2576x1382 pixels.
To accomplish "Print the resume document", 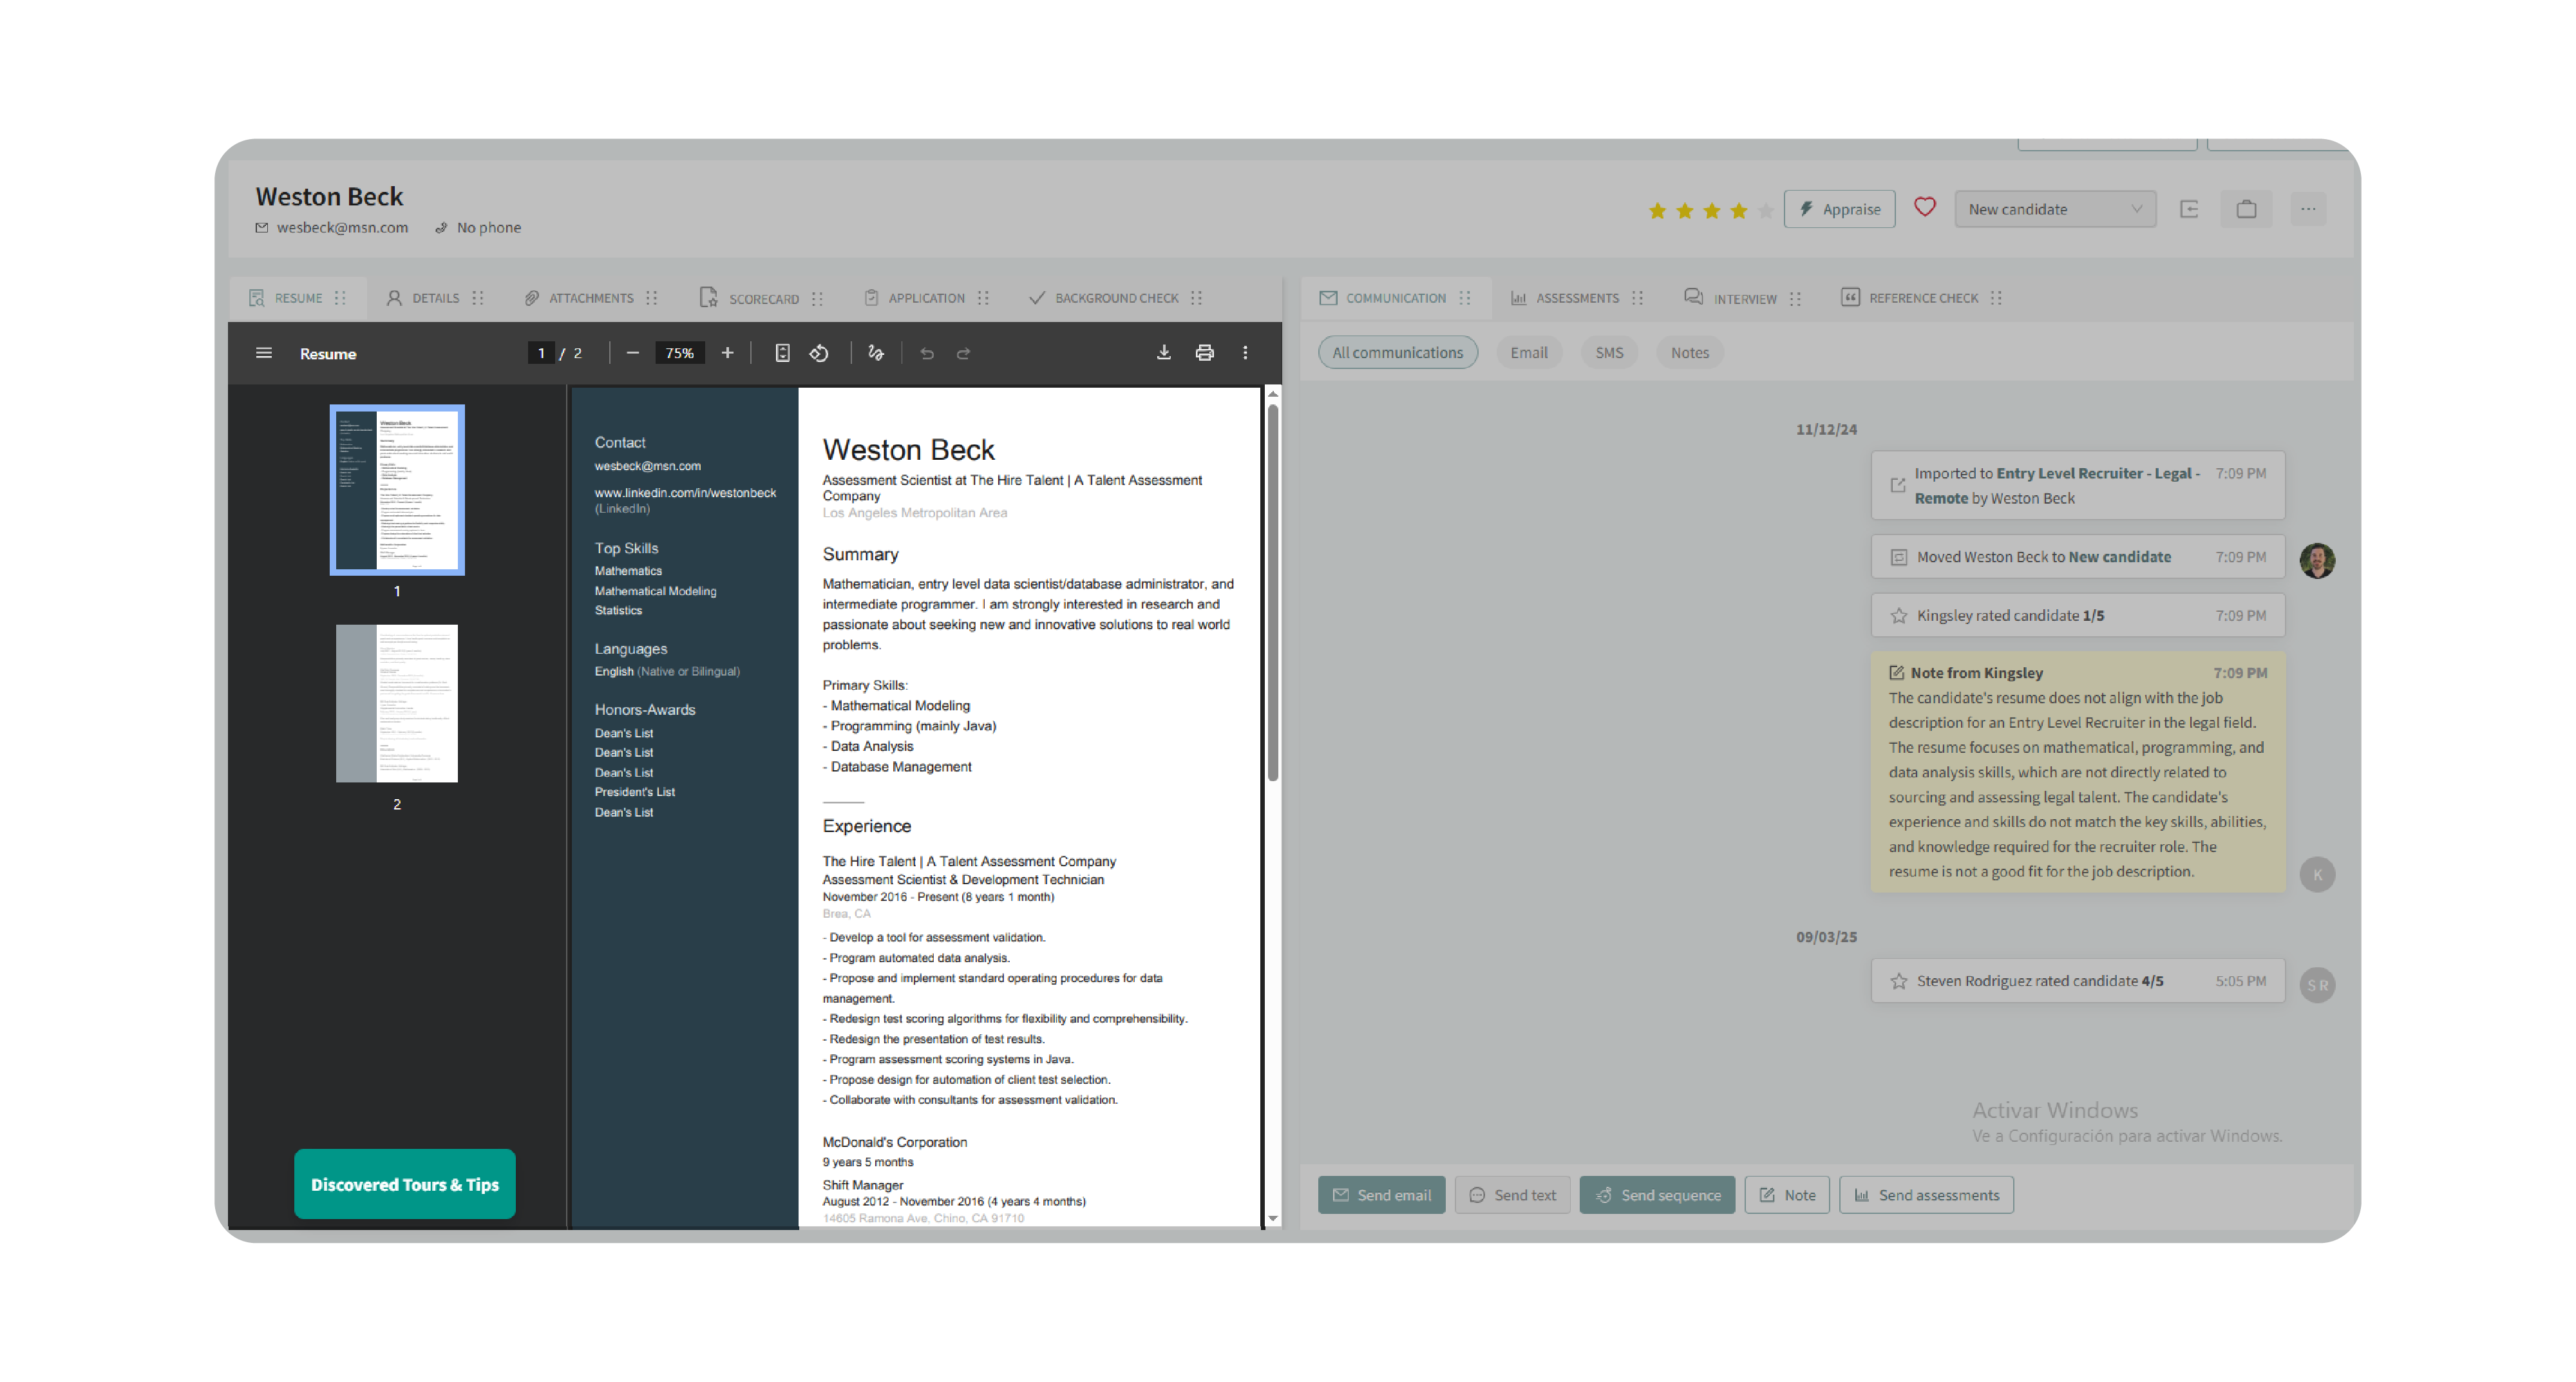I will [x=1204, y=353].
